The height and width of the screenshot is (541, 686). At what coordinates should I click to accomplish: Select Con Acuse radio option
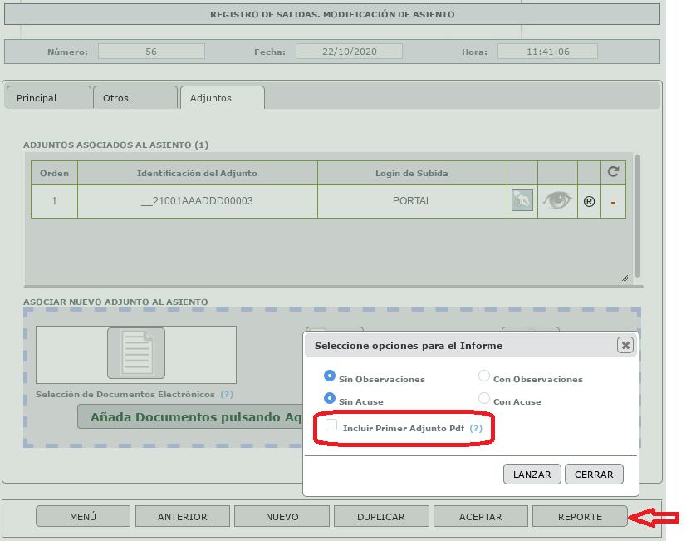click(484, 398)
